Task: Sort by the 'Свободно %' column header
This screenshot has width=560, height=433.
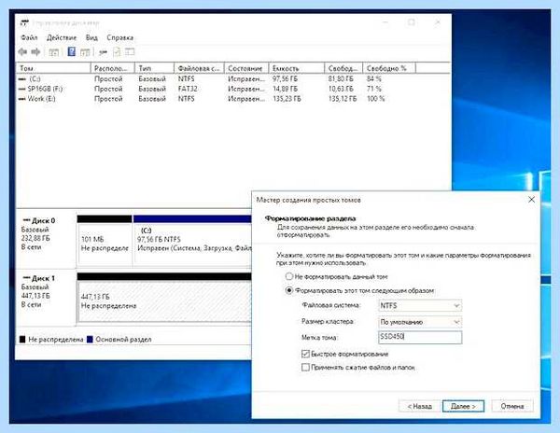Action: pyautogui.click(x=389, y=68)
